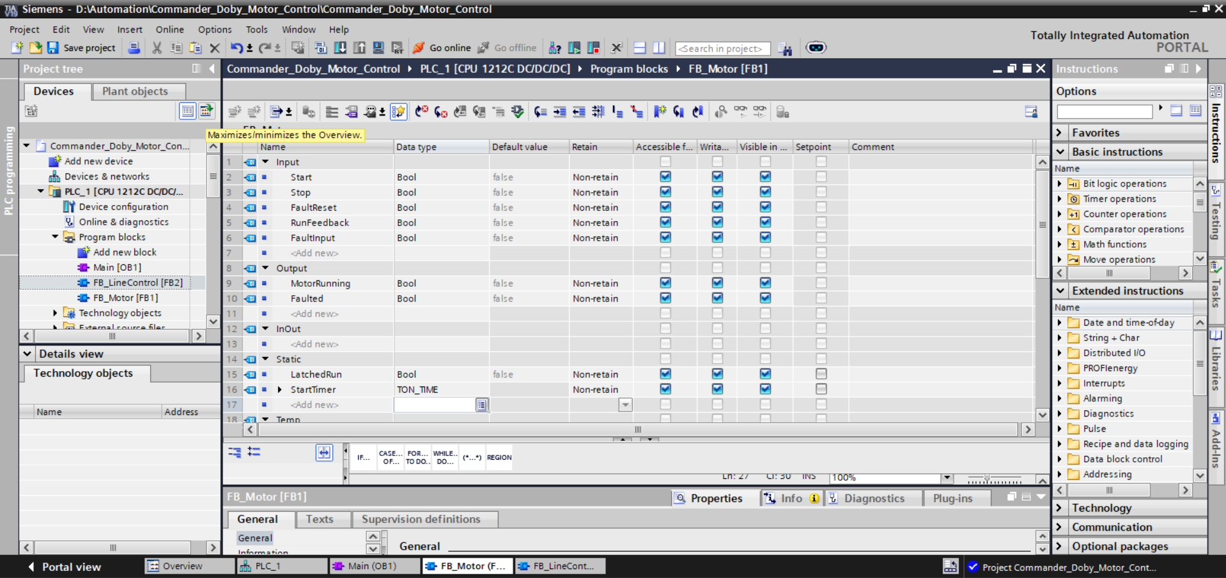Image resolution: width=1226 pixels, height=578 pixels.
Task: Click the Save project button
Action: (x=81, y=48)
